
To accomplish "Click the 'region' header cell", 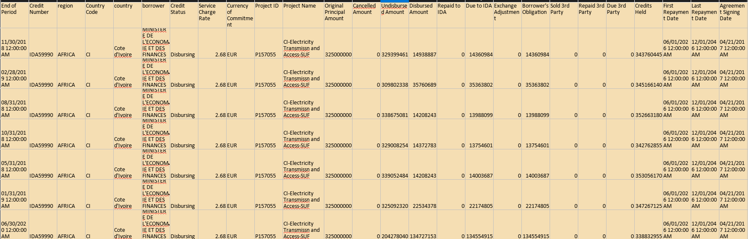I will pyautogui.click(x=71, y=15).
